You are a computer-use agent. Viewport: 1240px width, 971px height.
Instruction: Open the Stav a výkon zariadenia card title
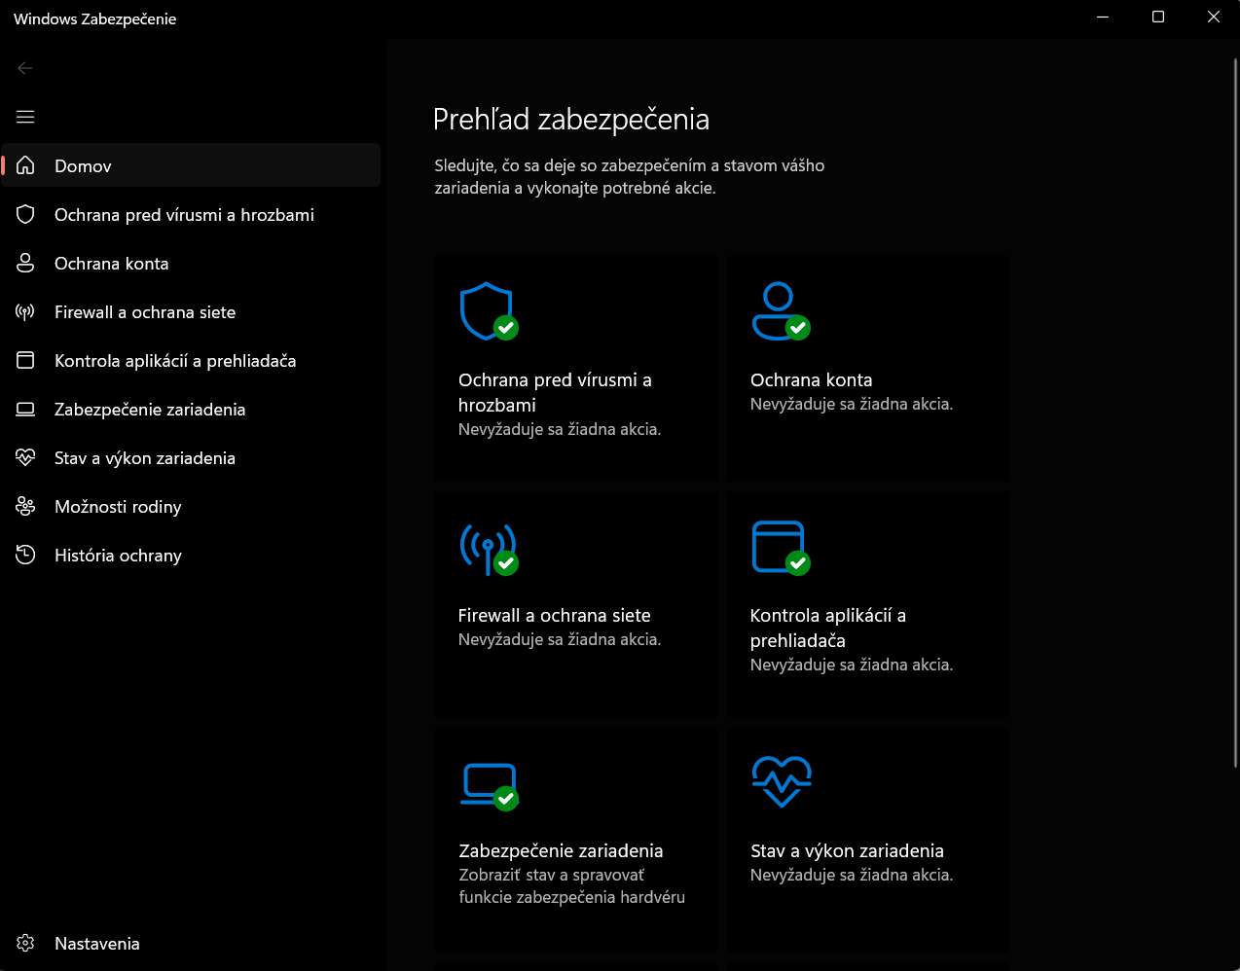[x=847, y=850]
